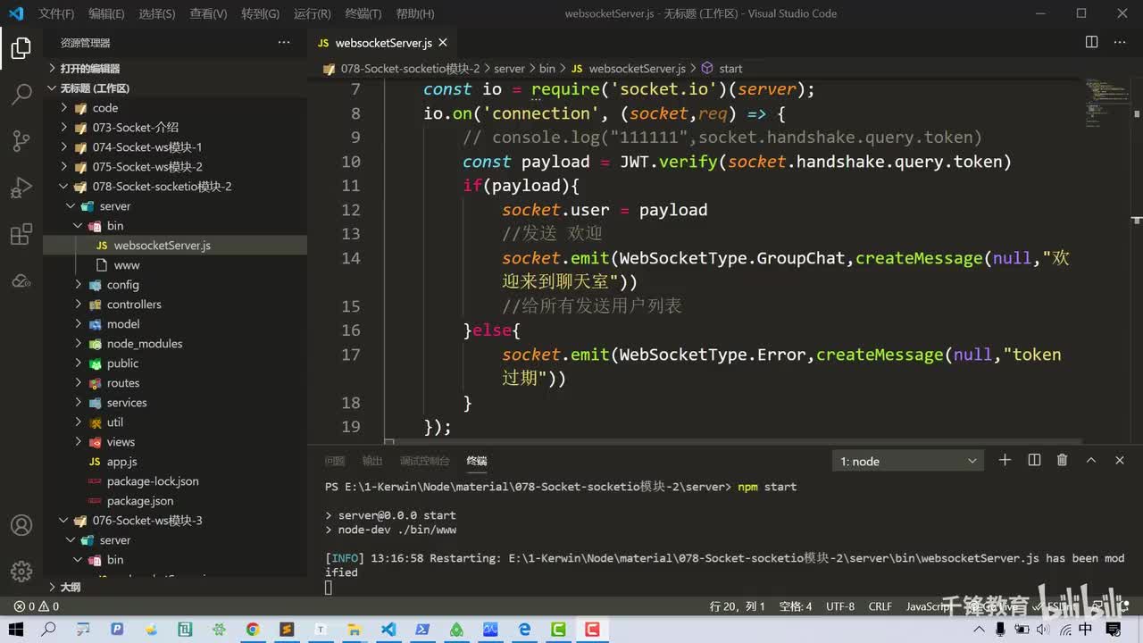Open the Search view in the activity bar
This screenshot has height=643, width=1143.
pyautogui.click(x=21, y=95)
